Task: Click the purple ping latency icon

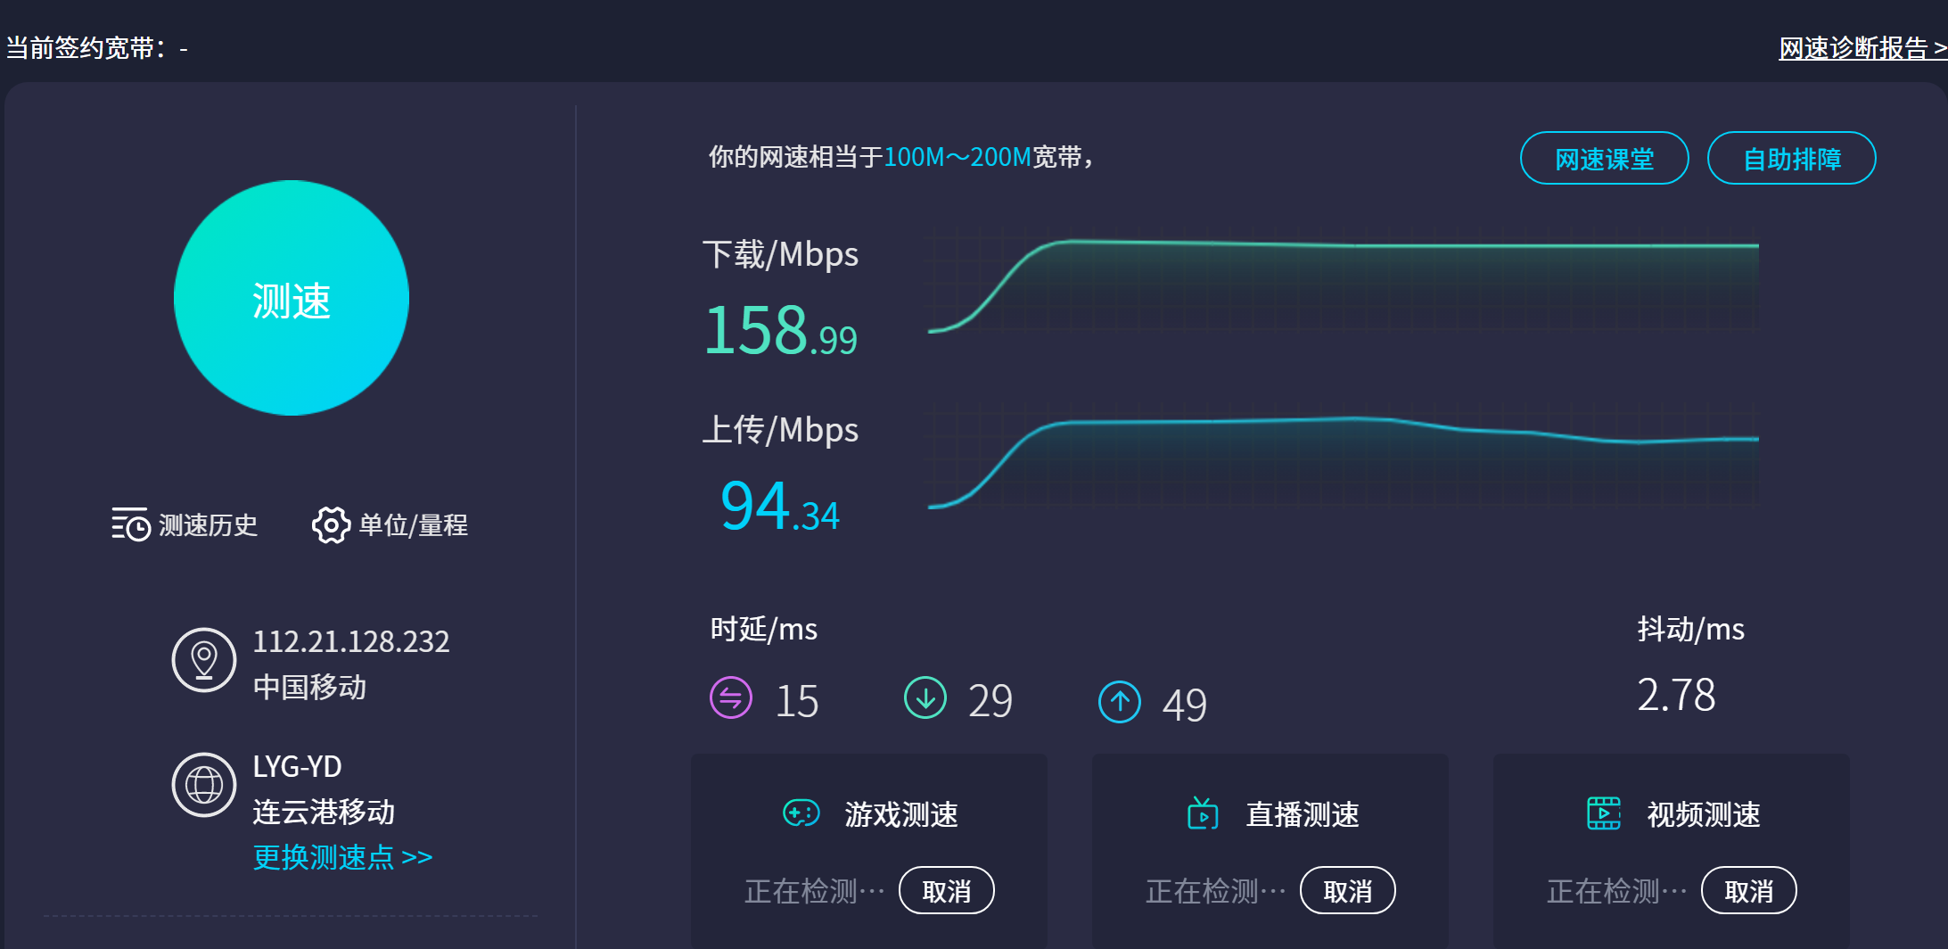Action: click(731, 697)
